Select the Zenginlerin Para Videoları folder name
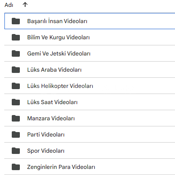This screenshot has width=175, height=175. point(61,167)
